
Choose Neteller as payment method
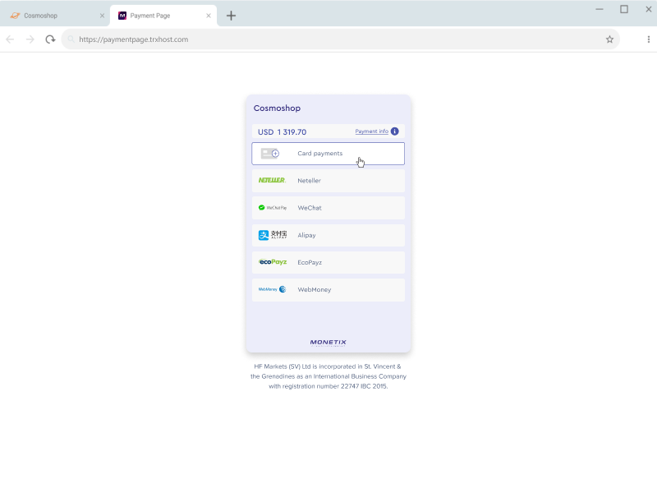[328, 181]
